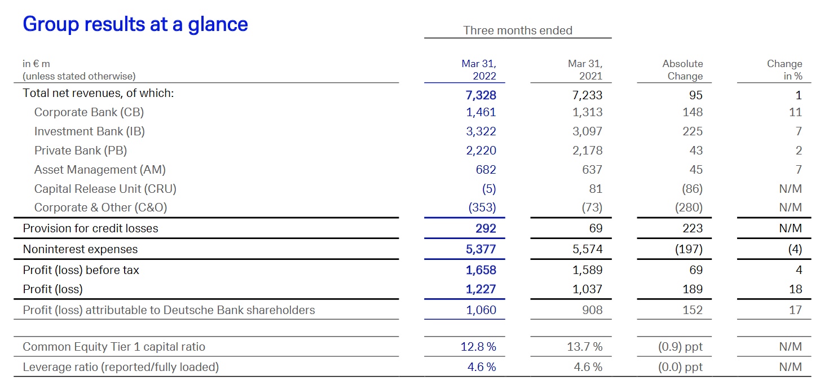The height and width of the screenshot is (380, 824).
Task: Select the 'Change in %' column header
Action: (x=784, y=70)
